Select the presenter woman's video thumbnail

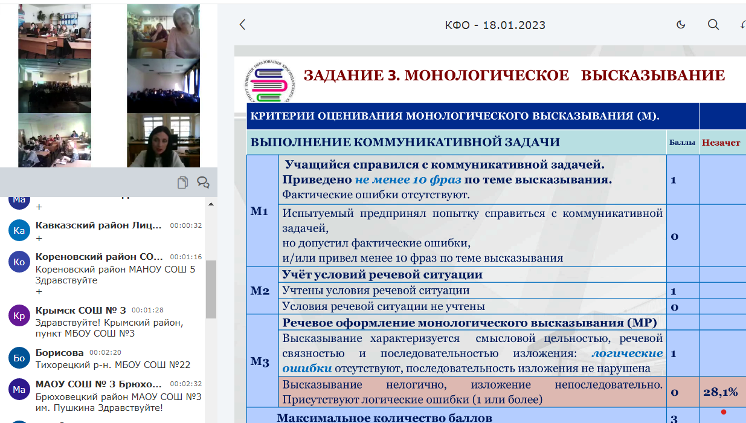(163, 140)
